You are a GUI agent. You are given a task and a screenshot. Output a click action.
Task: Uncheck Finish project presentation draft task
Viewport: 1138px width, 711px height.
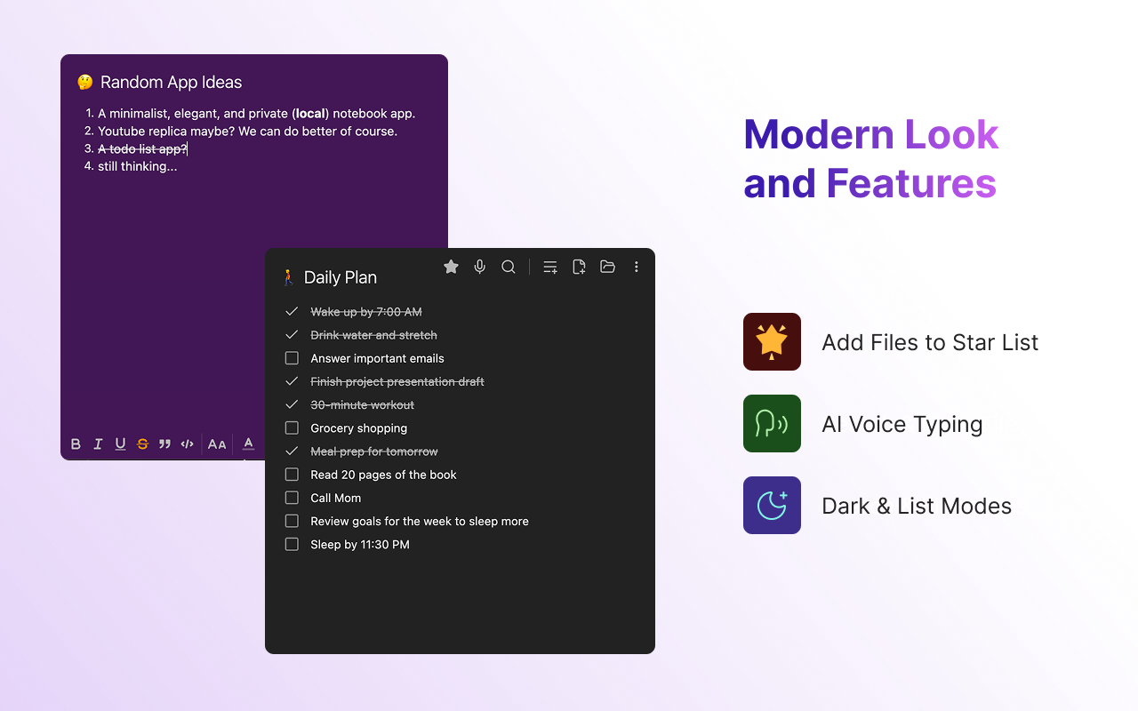292,381
